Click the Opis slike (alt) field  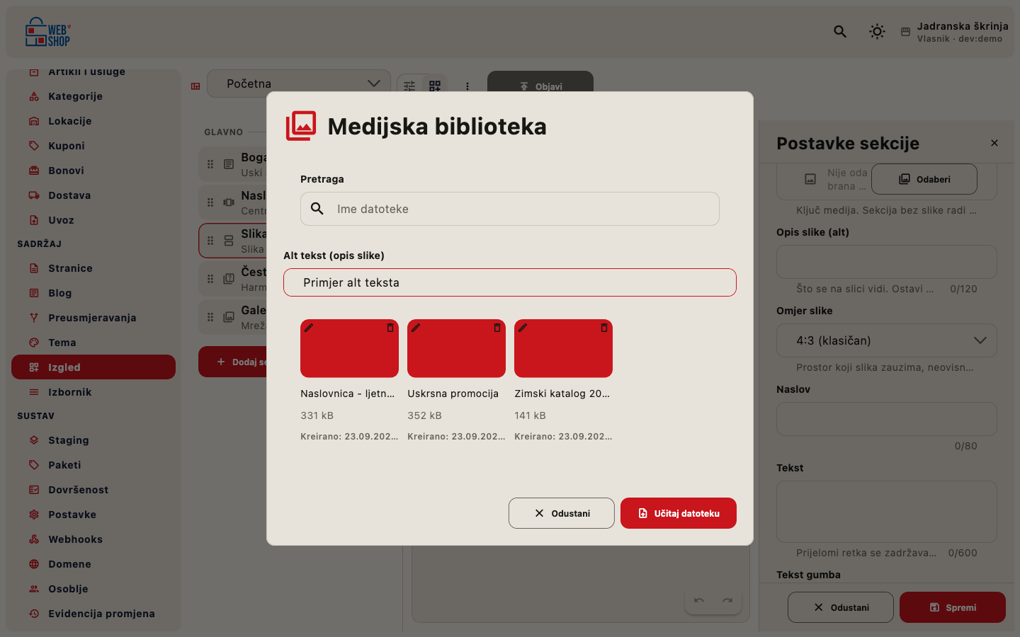pyautogui.click(x=887, y=262)
